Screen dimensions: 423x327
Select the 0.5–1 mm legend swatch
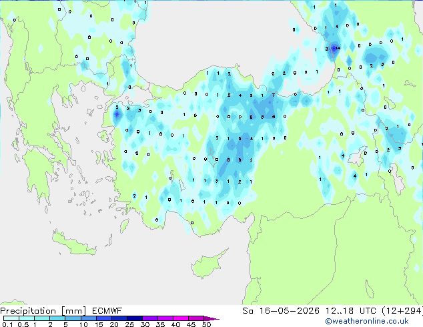[27, 318]
